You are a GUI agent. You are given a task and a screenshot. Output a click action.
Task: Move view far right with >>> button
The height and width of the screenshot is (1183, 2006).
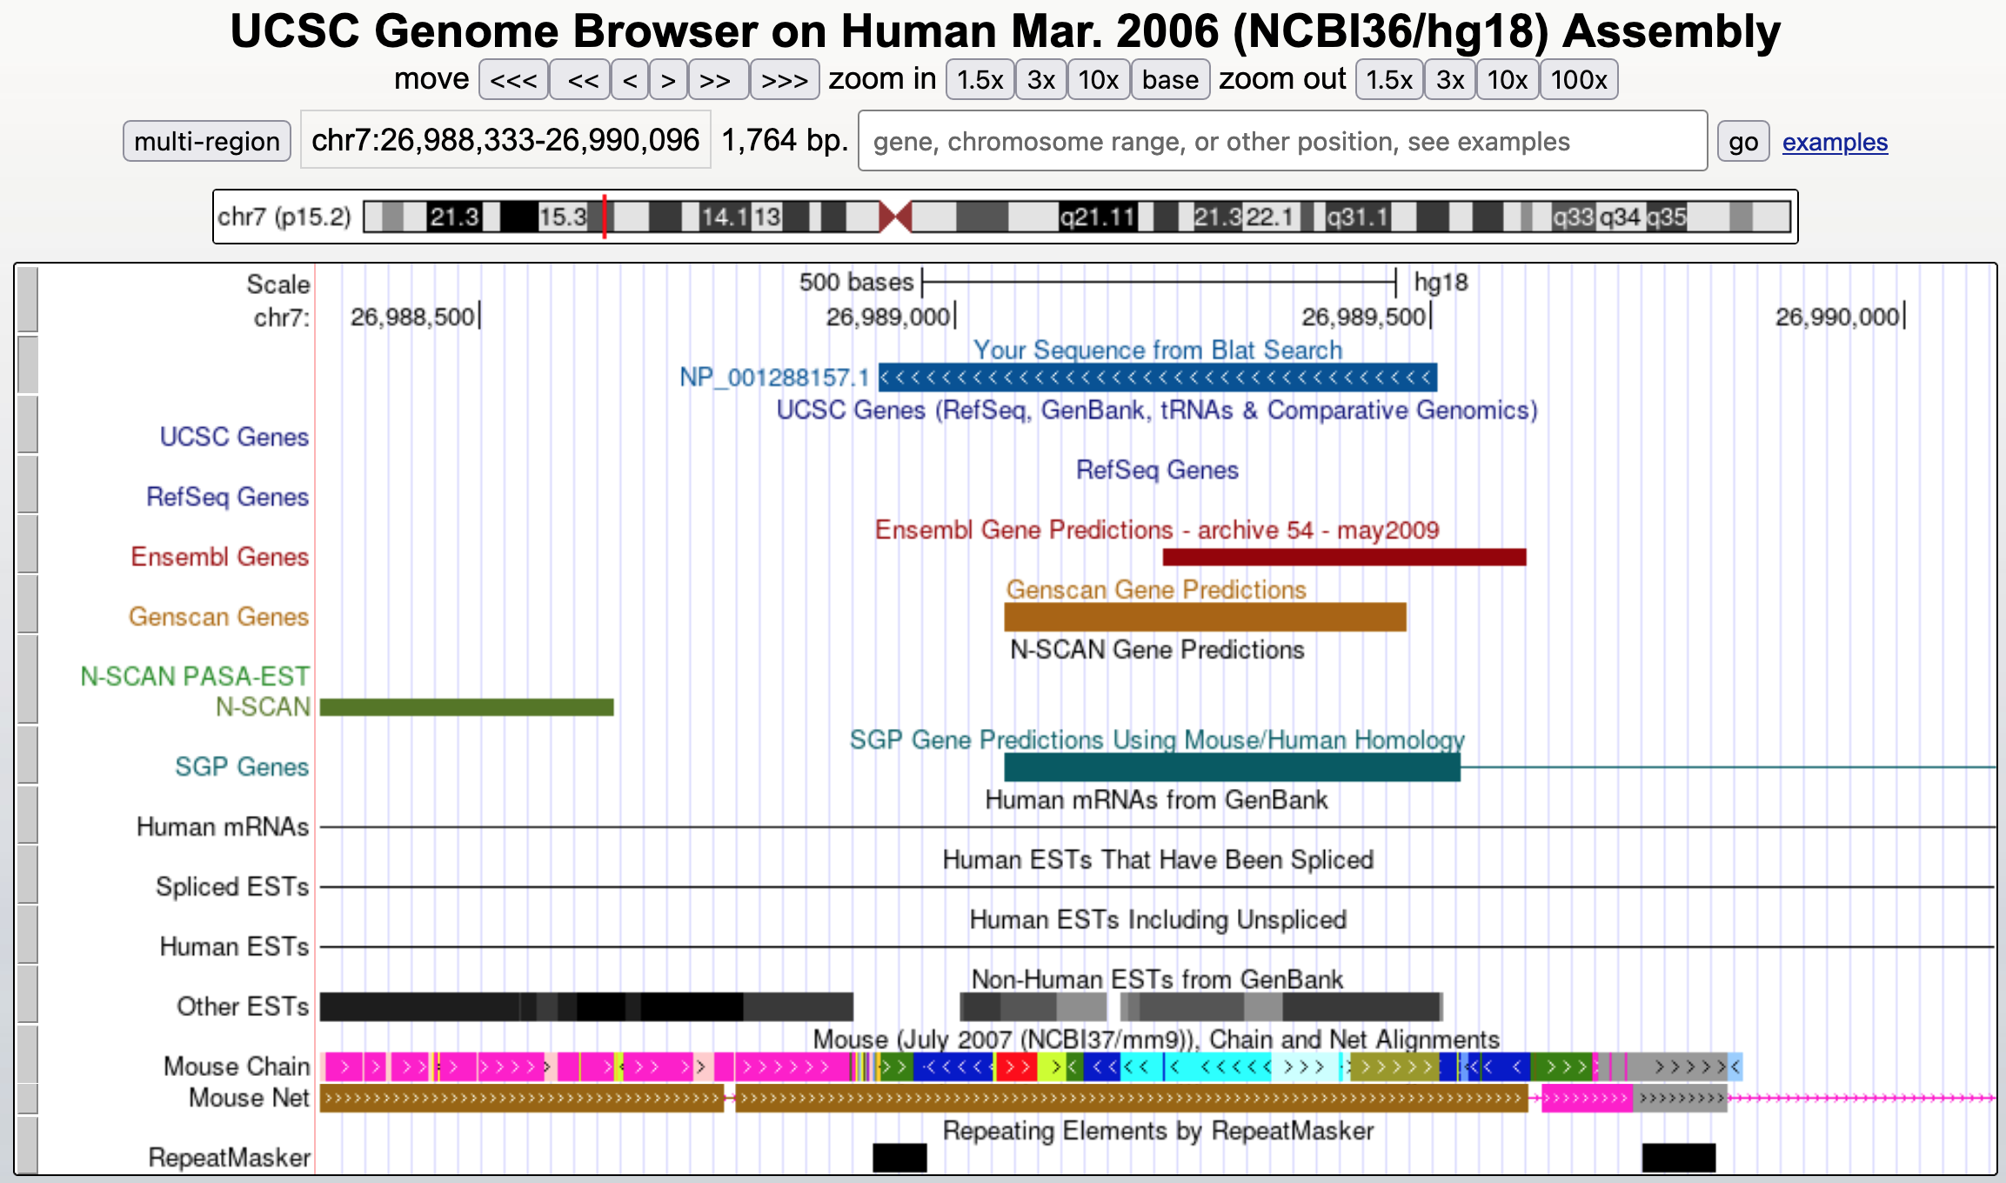tap(785, 80)
